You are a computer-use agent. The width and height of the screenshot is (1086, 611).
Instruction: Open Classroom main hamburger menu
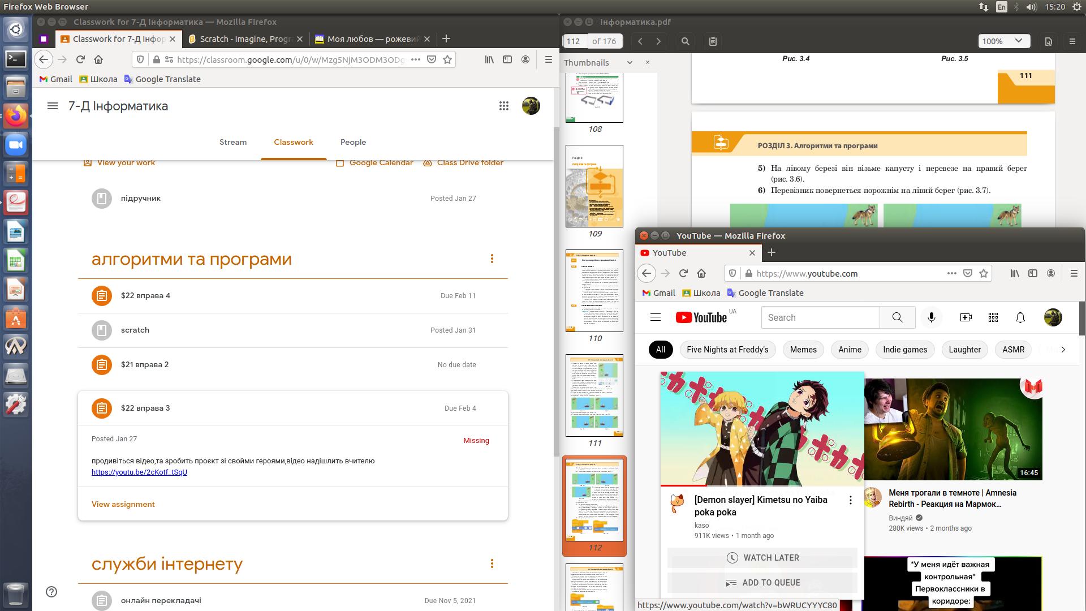click(x=53, y=106)
